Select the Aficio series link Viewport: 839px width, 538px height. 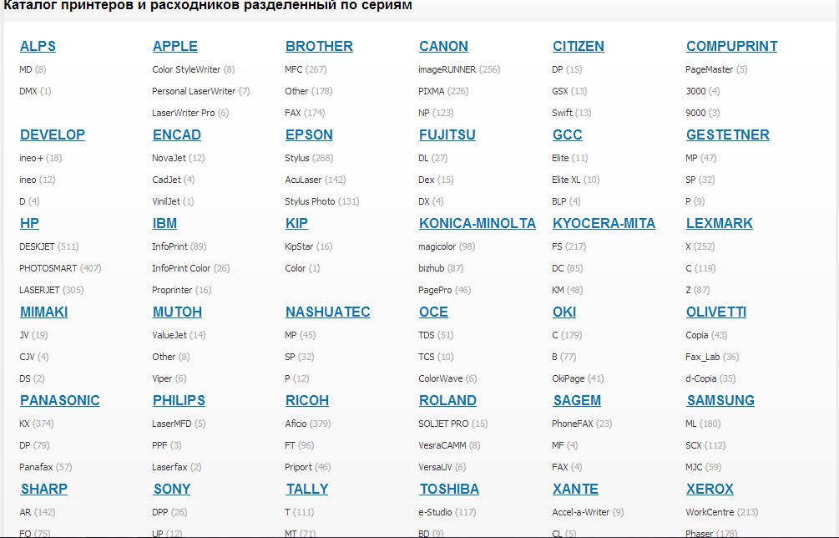(x=296, y=424)
